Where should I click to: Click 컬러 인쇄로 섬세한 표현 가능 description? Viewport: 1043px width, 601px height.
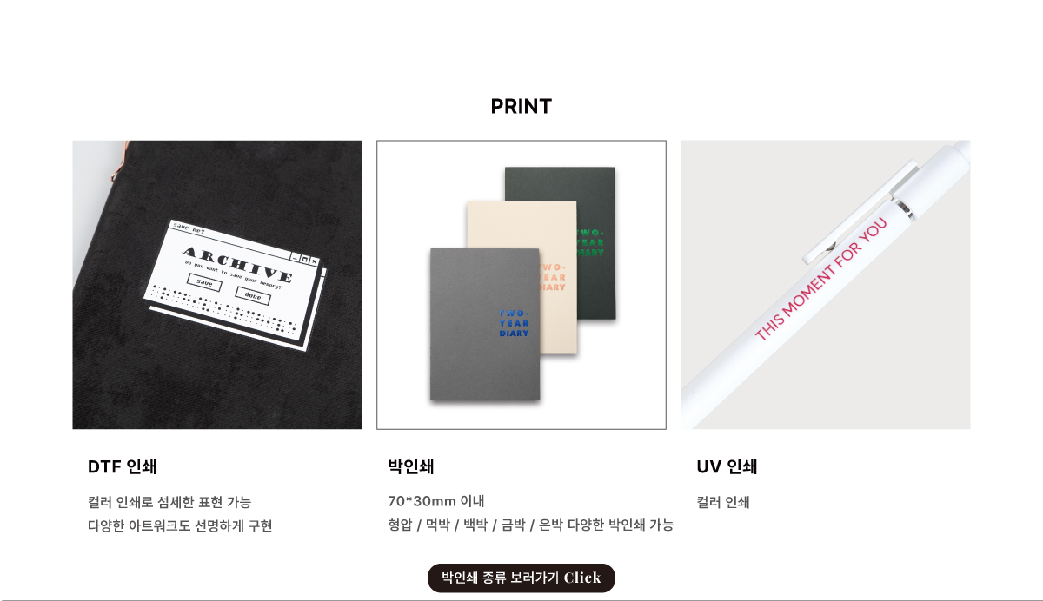tap(169, 502)
